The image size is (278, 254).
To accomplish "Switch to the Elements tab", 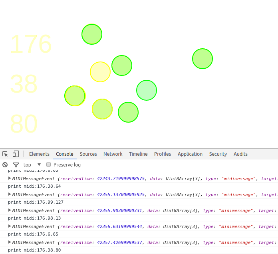I will click(39, 154).
